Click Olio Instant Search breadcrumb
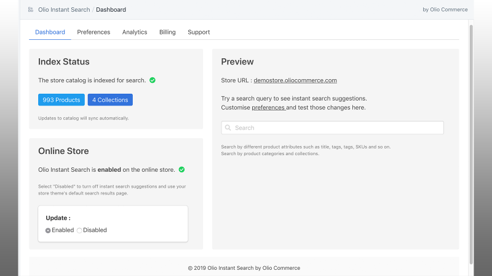The image size is (492, 276). (x=64, y=10)
